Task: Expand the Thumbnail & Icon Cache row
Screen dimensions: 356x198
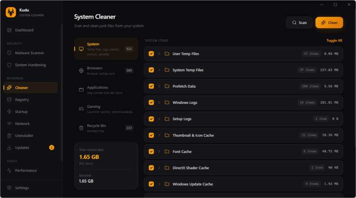Action: [159, 135]
